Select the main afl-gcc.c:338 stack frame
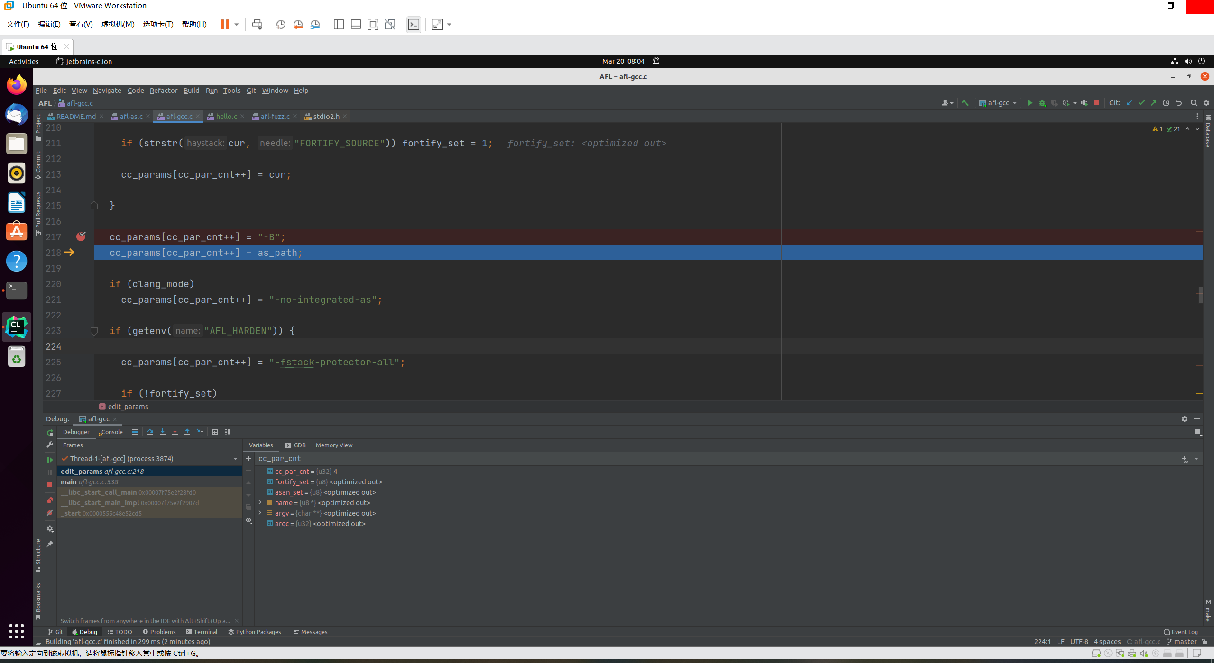 pyautogui.click(x=149, y=482)
